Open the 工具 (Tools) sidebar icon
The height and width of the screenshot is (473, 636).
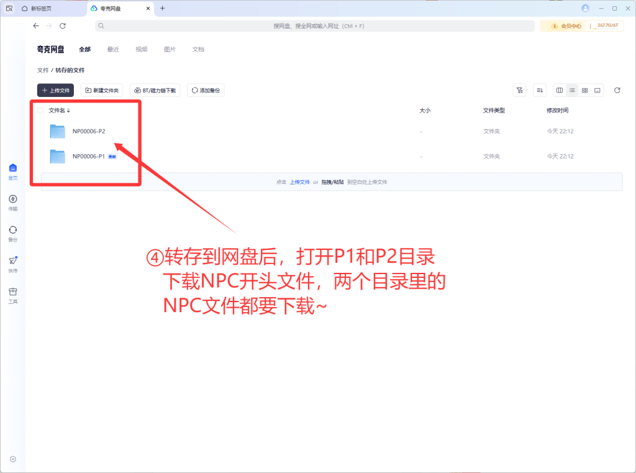[x=13, y=292]
